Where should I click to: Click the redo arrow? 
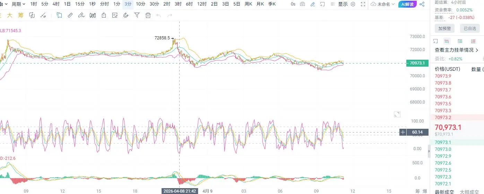tap(170, 15)
